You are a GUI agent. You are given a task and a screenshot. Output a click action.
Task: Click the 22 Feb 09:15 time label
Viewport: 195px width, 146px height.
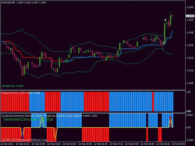[163, 144]
